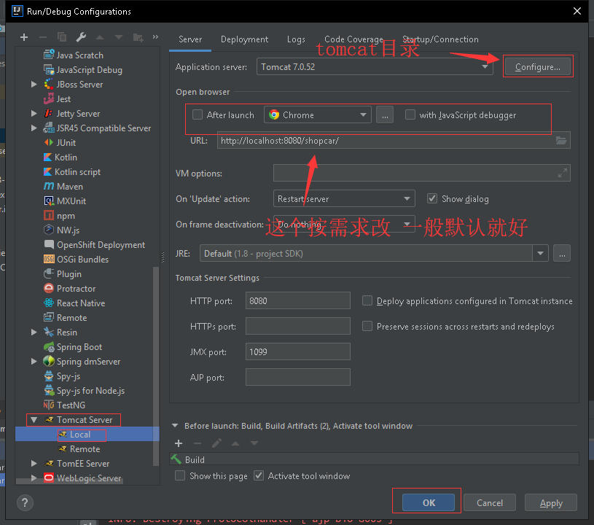
Task: Click the browser ellipsis browse button
Action: click(x=385, y=115)
